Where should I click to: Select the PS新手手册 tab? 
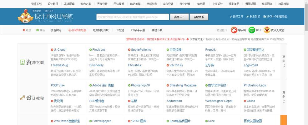tap(138, 30)
